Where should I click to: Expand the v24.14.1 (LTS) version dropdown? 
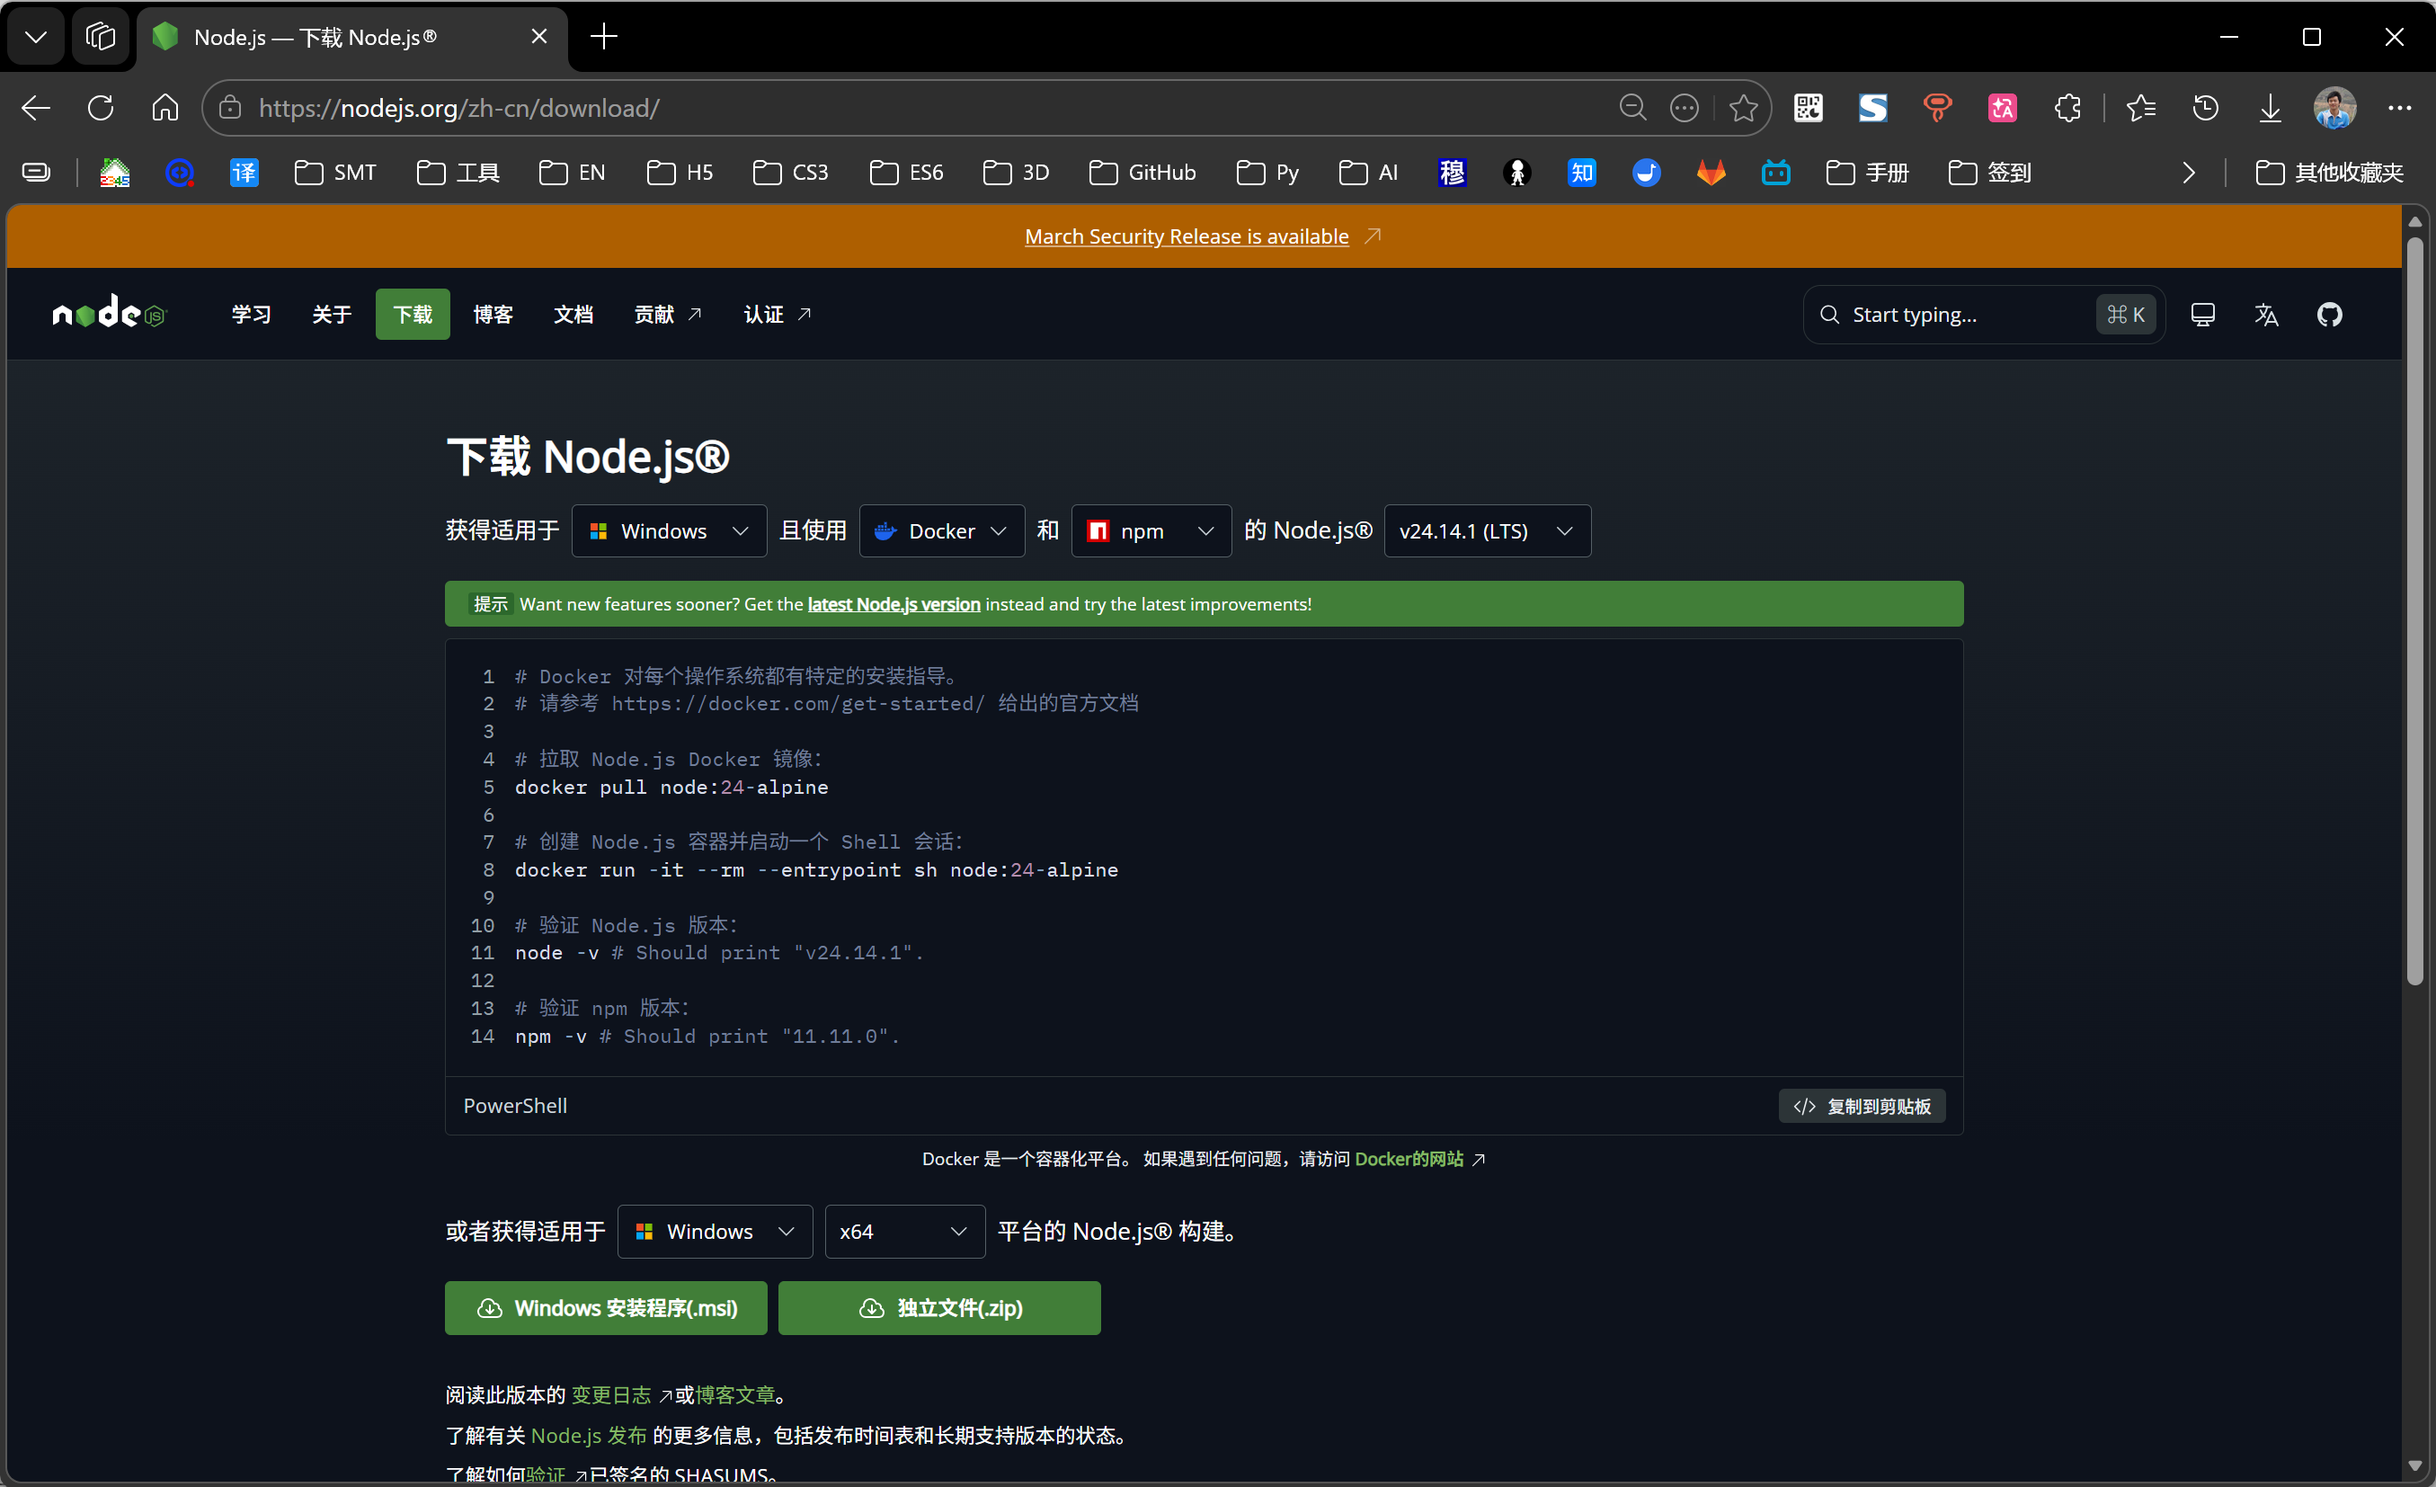[1486, 531]
